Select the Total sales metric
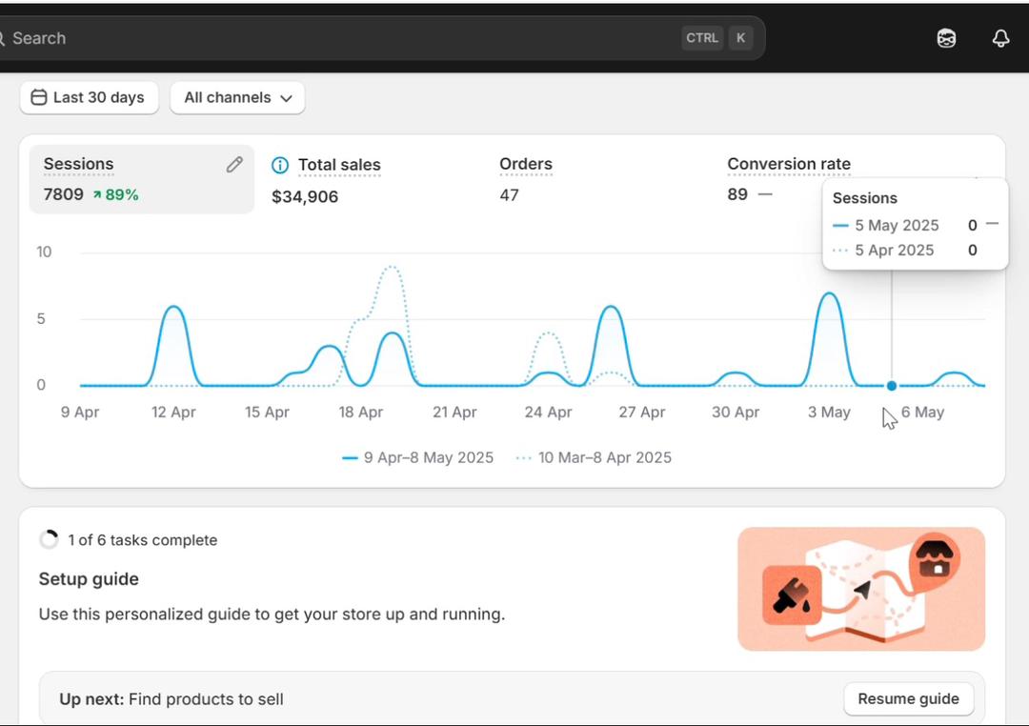Viewport: 1029px width, 726px height. coord(339,165)
